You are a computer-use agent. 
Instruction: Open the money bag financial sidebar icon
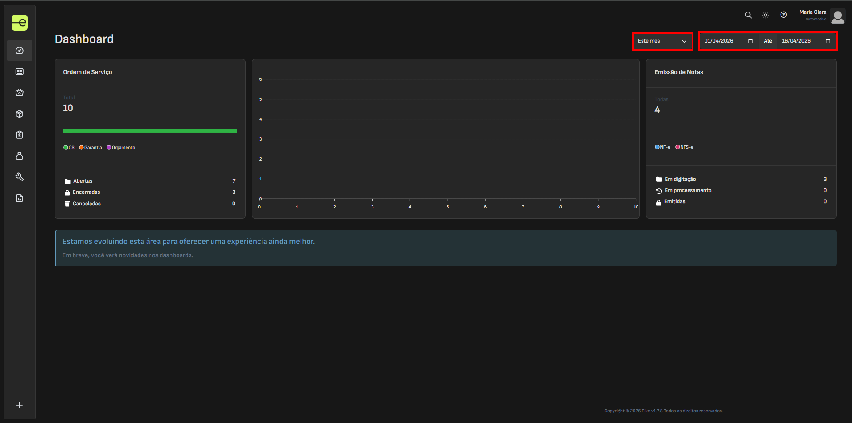click(20, 156)
